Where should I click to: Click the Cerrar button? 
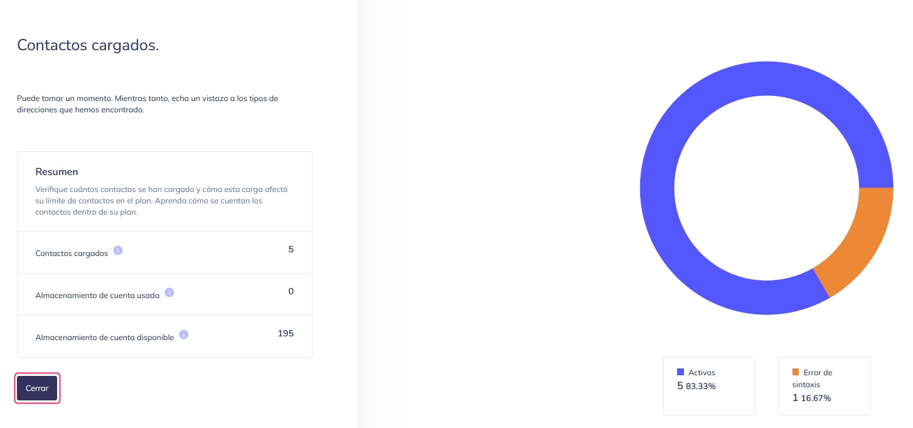point(37,388)
